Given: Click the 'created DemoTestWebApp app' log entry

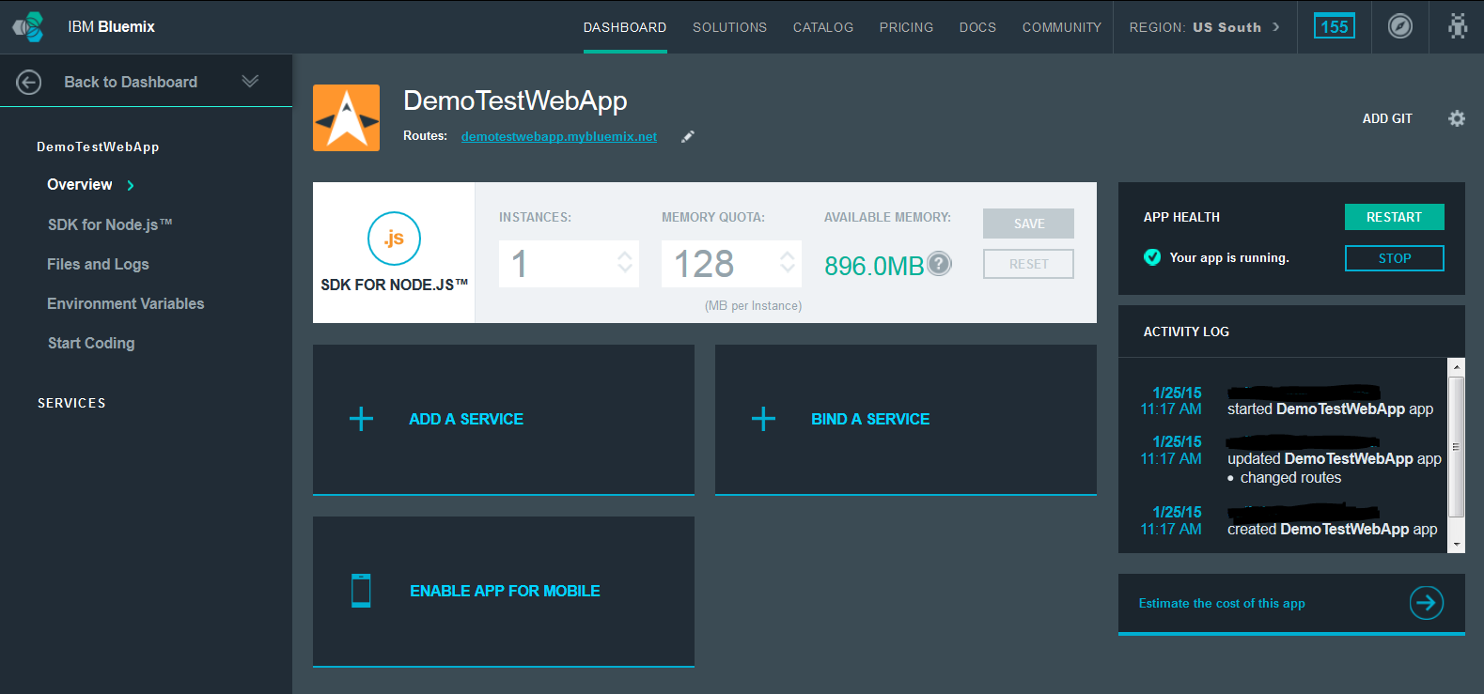Looking at the screenshot, I should coord(1332,530).
